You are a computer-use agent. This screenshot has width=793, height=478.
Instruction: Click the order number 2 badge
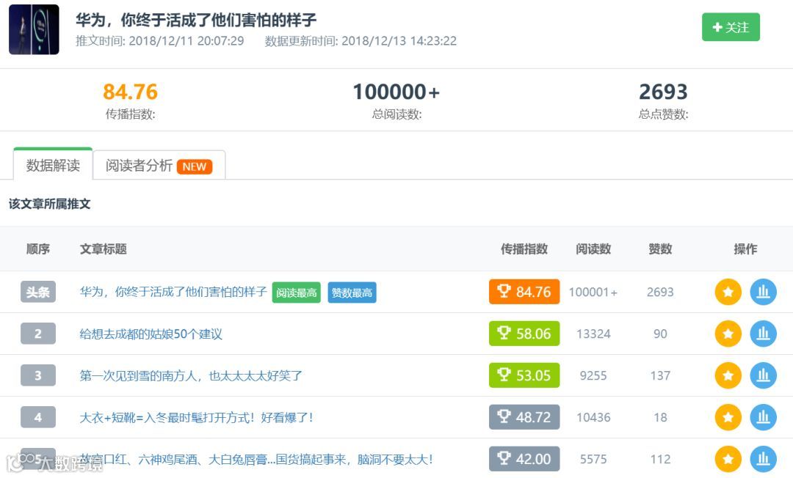pos(38,334)
